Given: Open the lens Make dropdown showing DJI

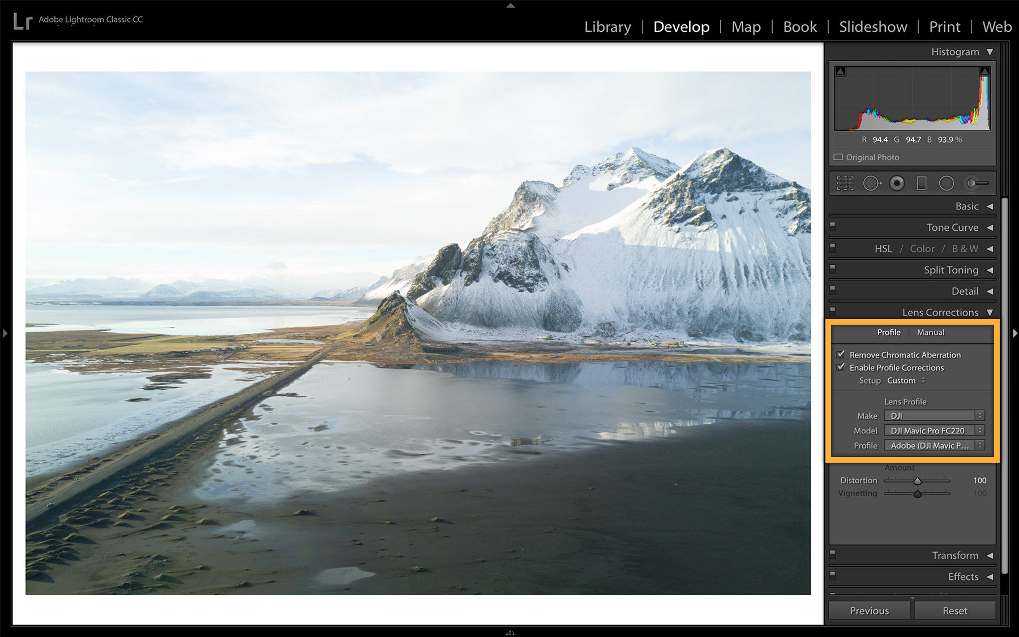Looking at the screenshot, I should (934, 415).
